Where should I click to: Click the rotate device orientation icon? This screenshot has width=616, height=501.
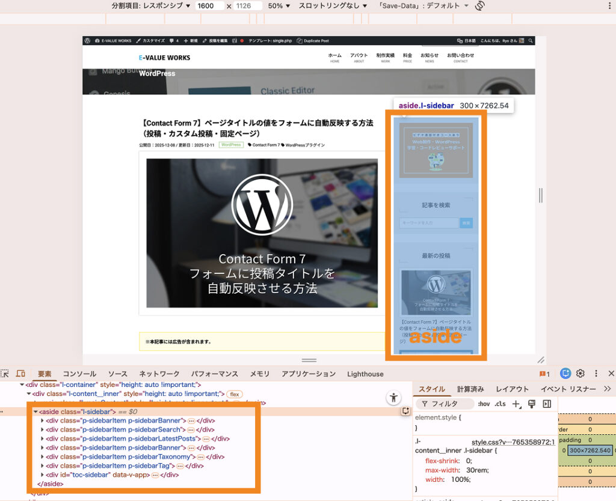[479, 6]
